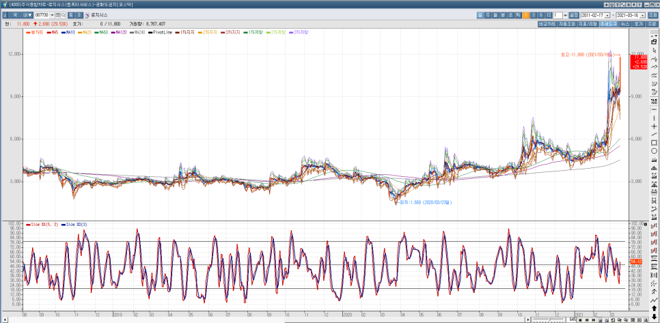Open the 비교차트 tab

(547, 24)
